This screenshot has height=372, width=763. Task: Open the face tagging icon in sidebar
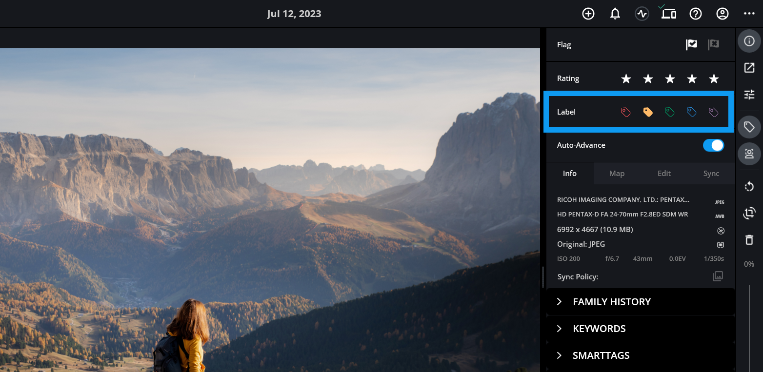click(749, 154)
